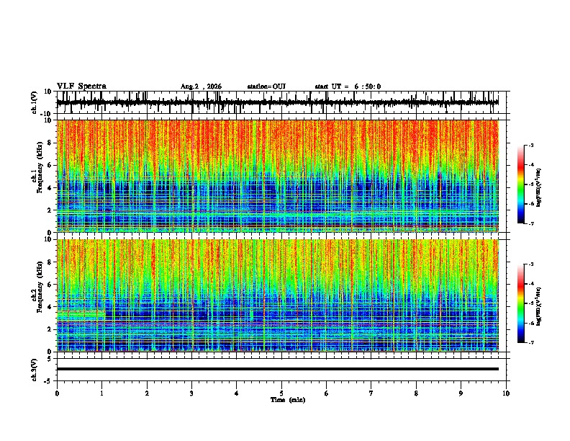The width and height of the screenshot is (570, 441).
Task: Click the "ch.3(V)" axis label
Action: click(x=35, y=370)
